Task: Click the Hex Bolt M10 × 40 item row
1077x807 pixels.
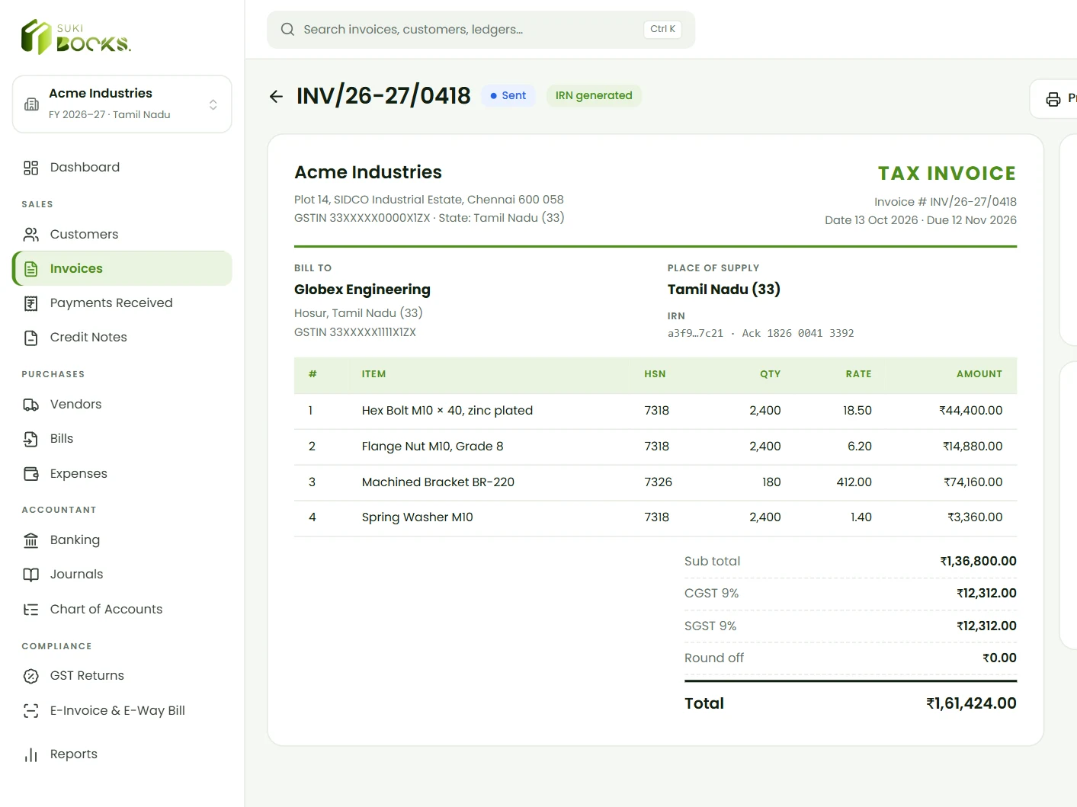Action: point(655,411)
